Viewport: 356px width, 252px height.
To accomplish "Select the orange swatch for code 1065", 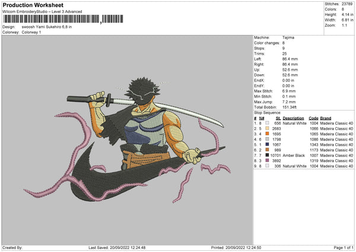I will click(267, 134).
